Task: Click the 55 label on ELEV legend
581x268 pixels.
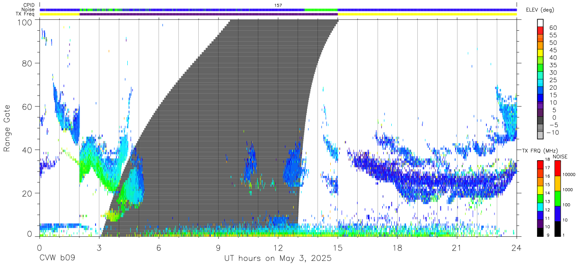Action: [x=553, y=35]
